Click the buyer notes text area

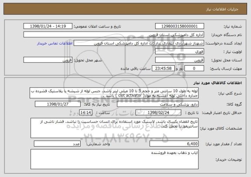pyautogui.click(x=115, y=159)
